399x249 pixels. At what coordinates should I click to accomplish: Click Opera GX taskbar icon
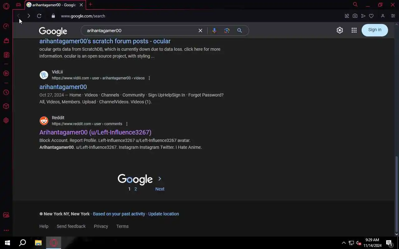[x=54, y=243]
